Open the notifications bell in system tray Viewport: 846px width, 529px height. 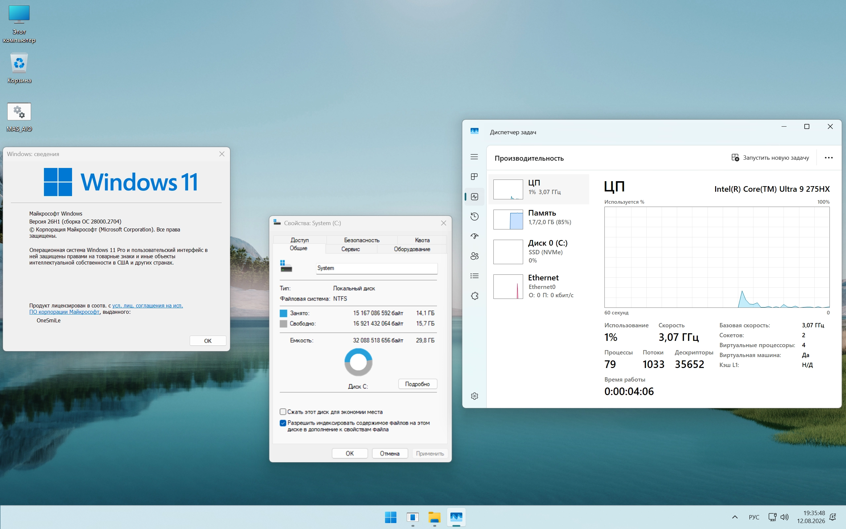(x=833, y=517)
